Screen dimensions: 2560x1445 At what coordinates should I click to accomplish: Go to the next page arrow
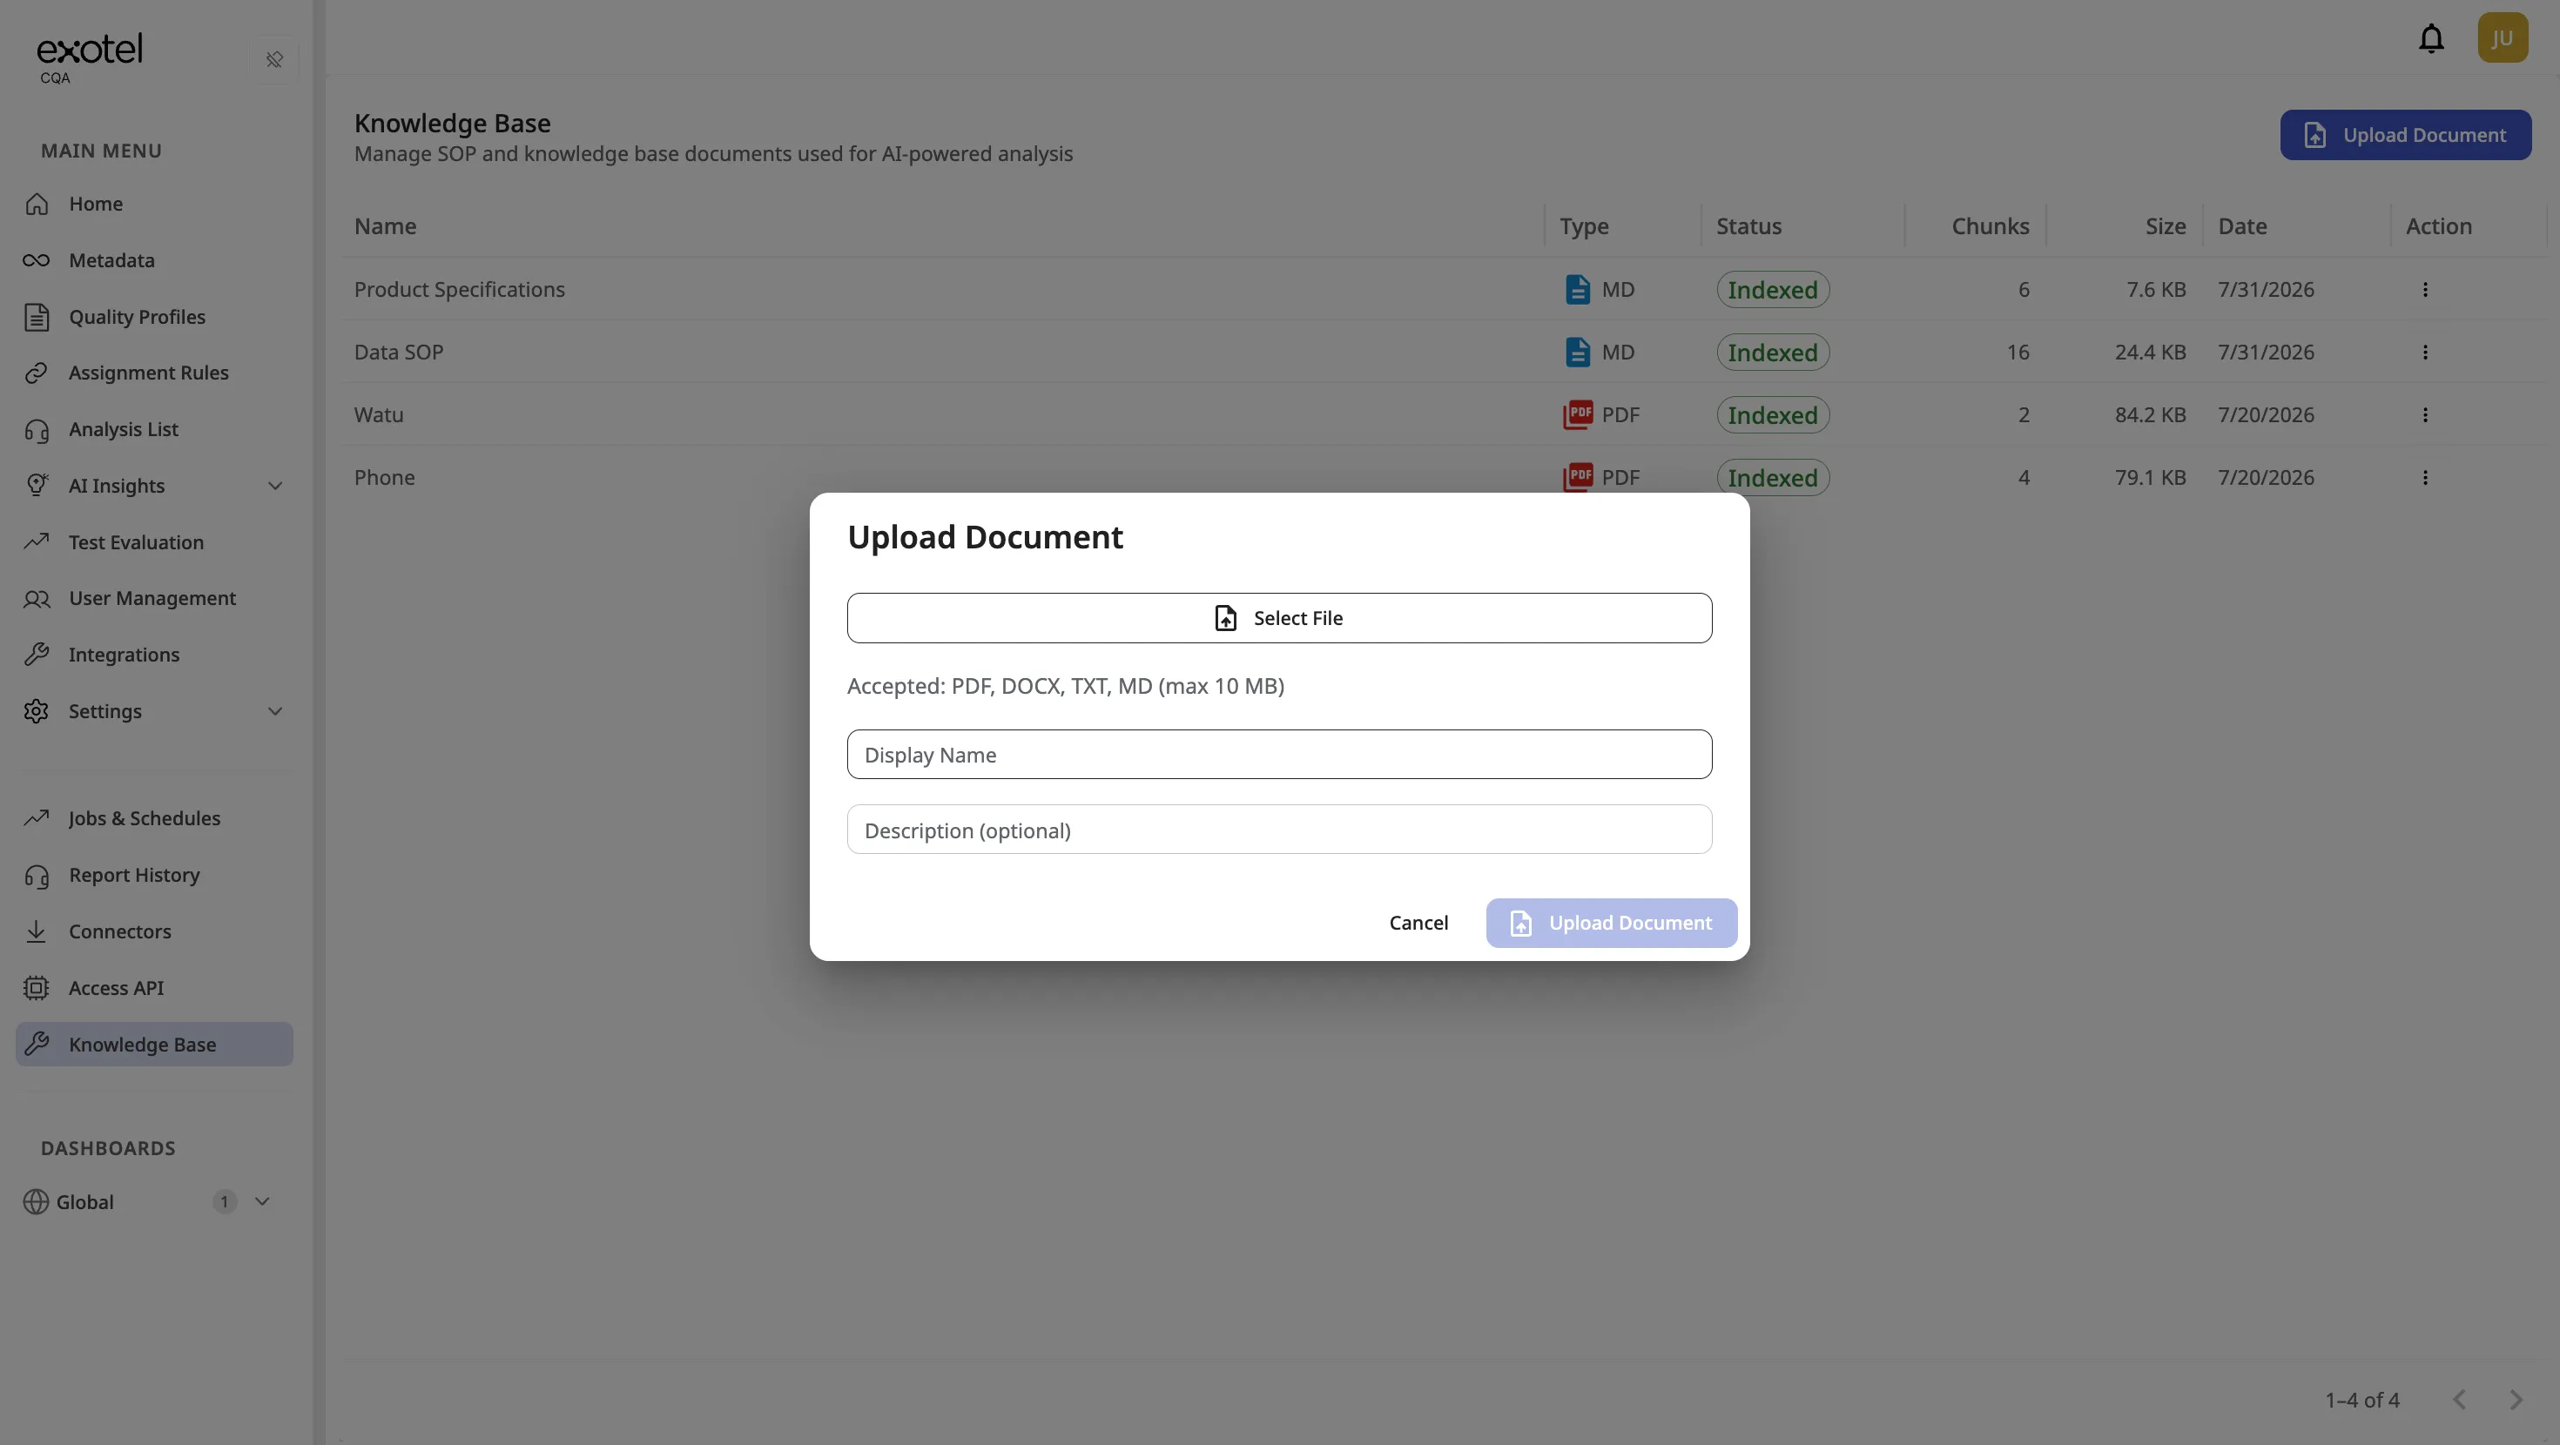pos(2516,1401)
